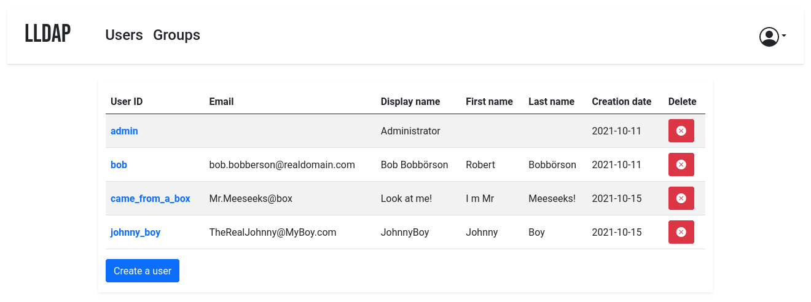This screenshot has width=811, height=302.
Task: Open bob's user profile link
Action: point(119,165)
